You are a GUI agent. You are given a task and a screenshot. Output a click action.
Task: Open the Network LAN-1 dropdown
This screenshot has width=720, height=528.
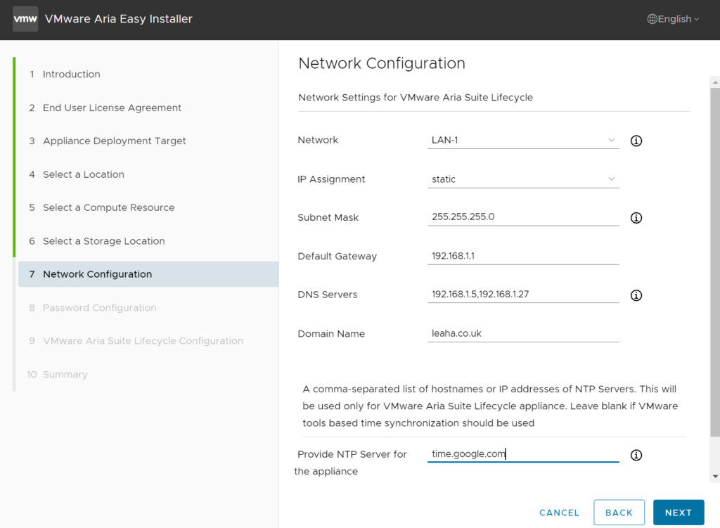coord(523,140)
